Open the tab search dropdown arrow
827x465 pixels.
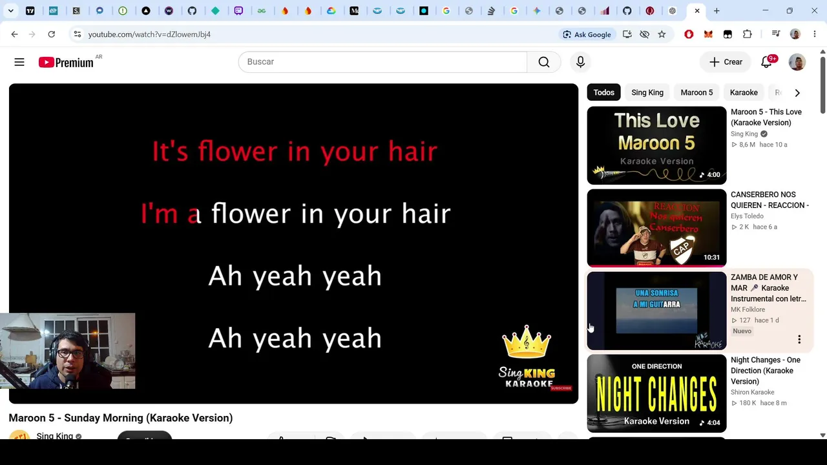point(10,11)
